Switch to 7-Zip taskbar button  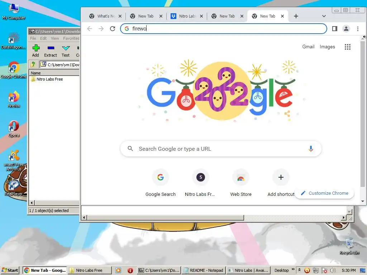click(159, 270)
